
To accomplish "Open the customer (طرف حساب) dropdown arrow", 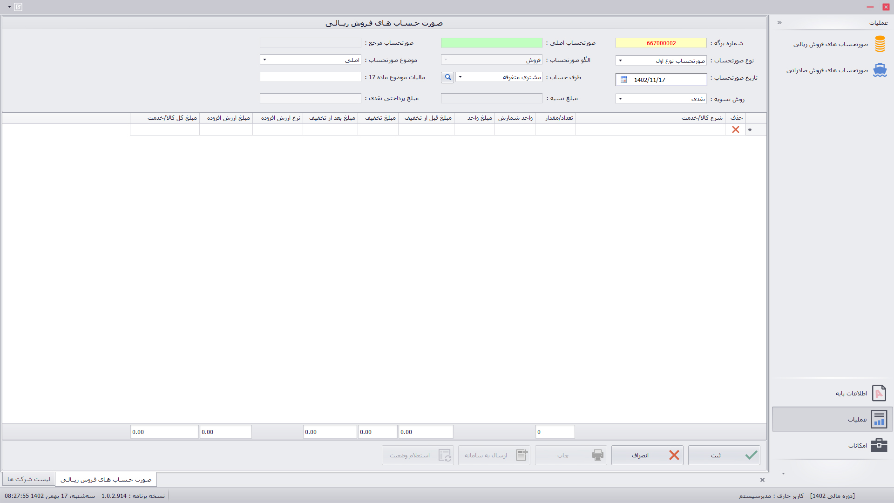I will [460, 77].
